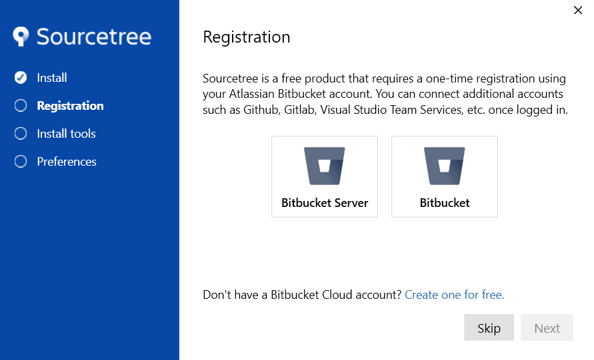Close the Sourcetree setup window
Image resolution: width=594 pixels, height=360 pixels.
pos(578,10)
